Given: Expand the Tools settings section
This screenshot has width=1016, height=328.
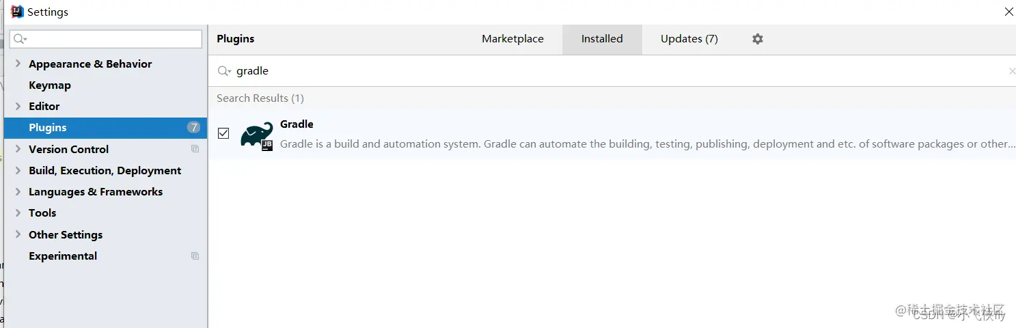Looking at the screenshot, I should (18, 213).
